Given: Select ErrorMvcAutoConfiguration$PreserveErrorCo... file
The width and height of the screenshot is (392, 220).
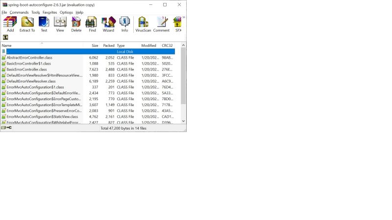Looking at the screenshot, I should (x=88, y=111).
